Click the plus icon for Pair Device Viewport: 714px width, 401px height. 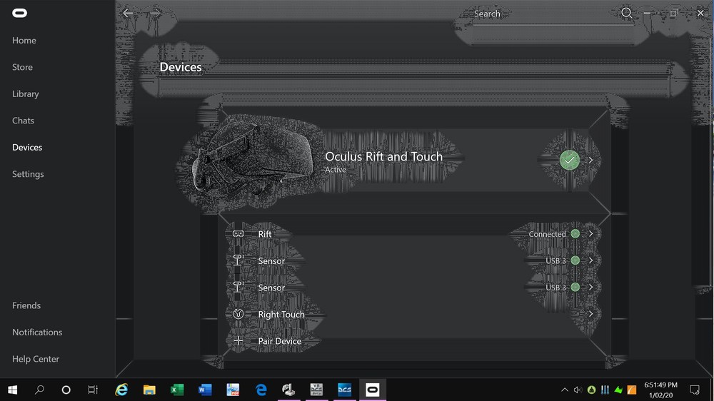[x=238, y=340]
